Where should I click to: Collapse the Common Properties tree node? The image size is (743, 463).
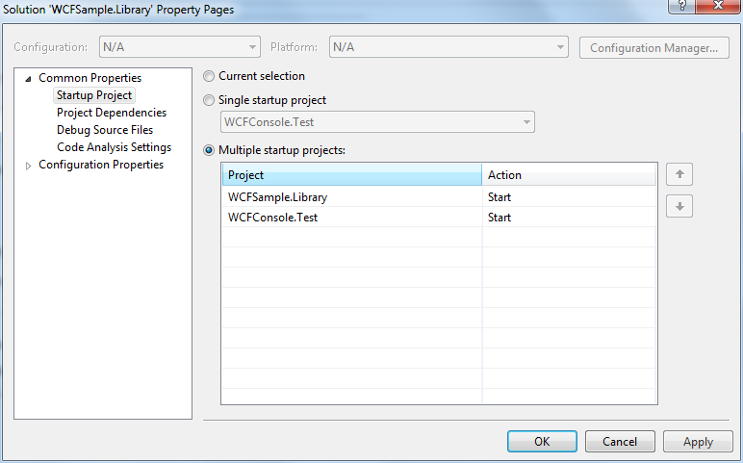tap(28, 79)
